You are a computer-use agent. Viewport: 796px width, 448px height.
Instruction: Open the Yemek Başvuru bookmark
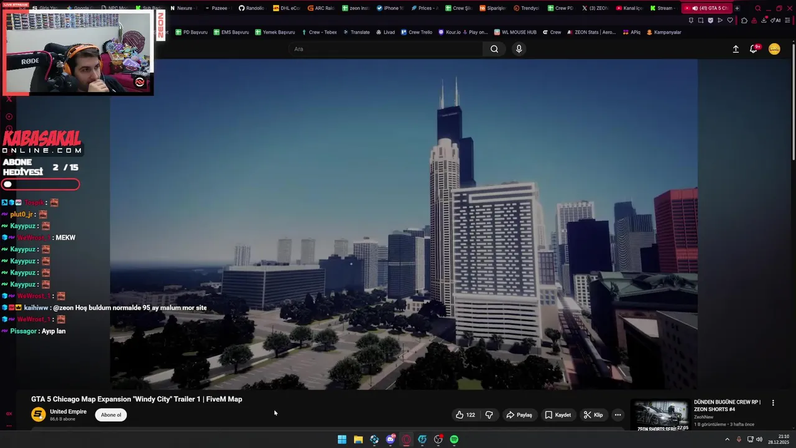274,32
